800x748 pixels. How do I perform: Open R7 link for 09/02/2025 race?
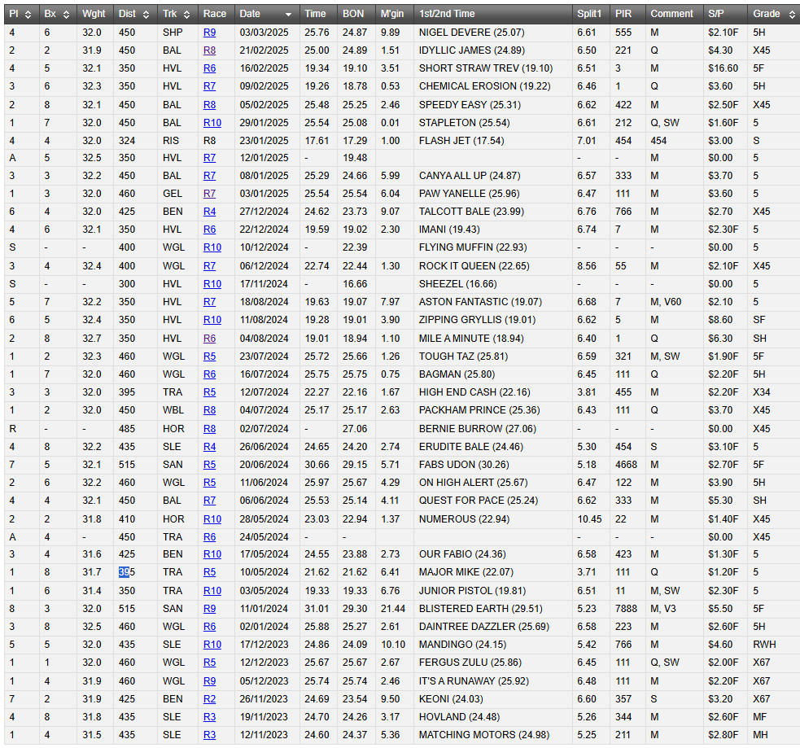(x=209, y=86)
